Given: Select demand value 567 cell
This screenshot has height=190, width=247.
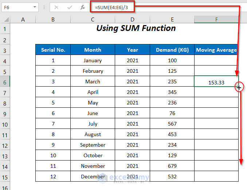Looking at the screenshot, I should [x=172, y=123].
